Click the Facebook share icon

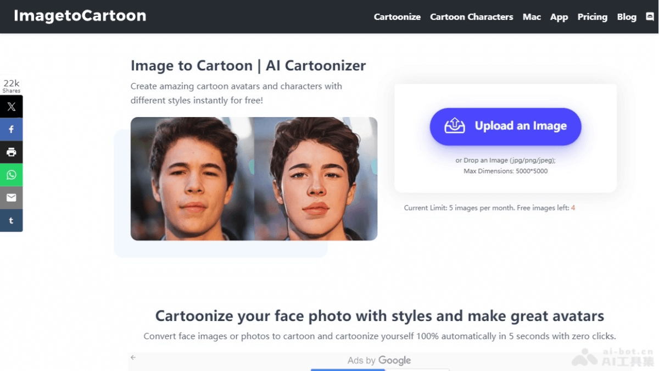pos(11,130)
